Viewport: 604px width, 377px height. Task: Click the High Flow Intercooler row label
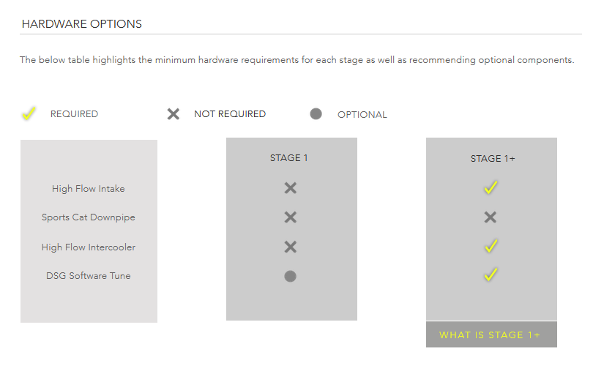[x=88, y=247]
